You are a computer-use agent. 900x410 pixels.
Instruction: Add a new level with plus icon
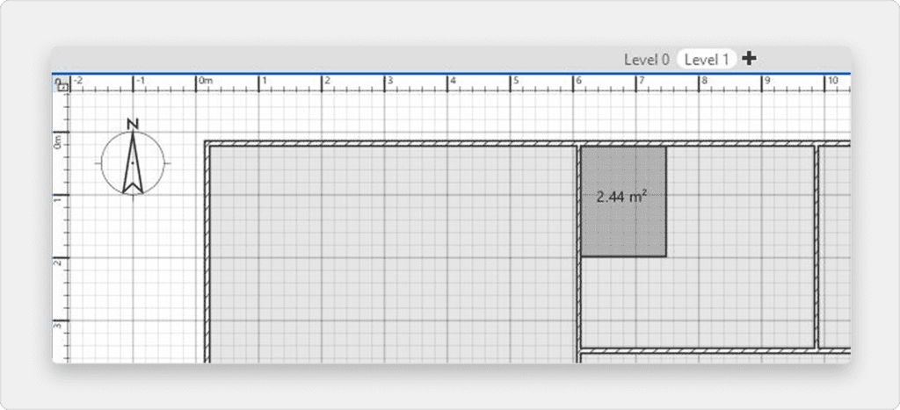[x=749, y=59]
